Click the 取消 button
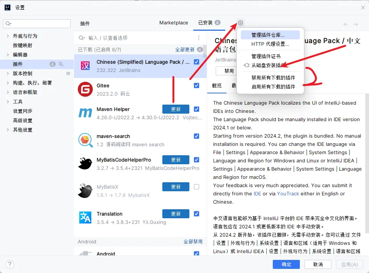The width and height of the screenshot is (369, 273). pos(318,264)
